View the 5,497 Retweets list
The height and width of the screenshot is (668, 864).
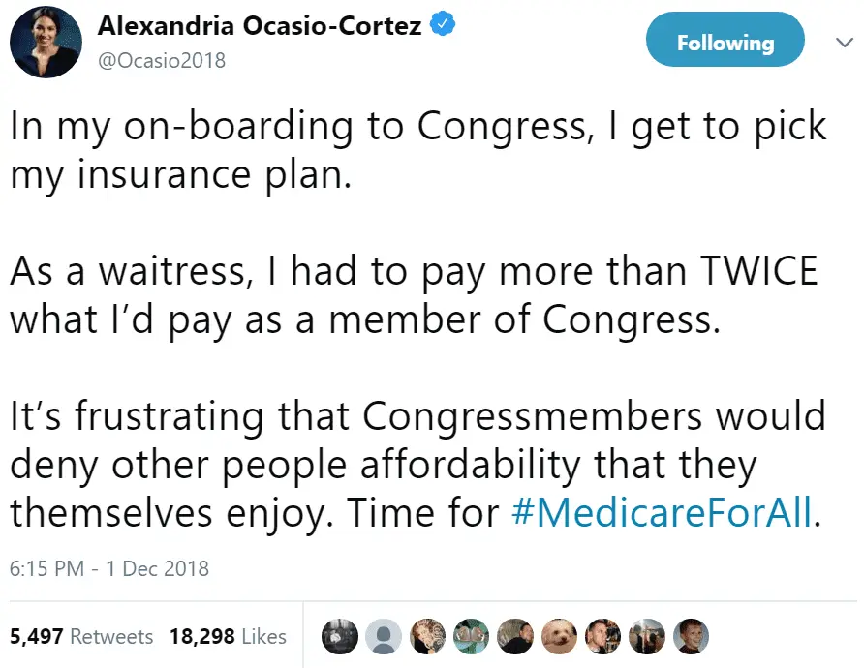(81, 636)
